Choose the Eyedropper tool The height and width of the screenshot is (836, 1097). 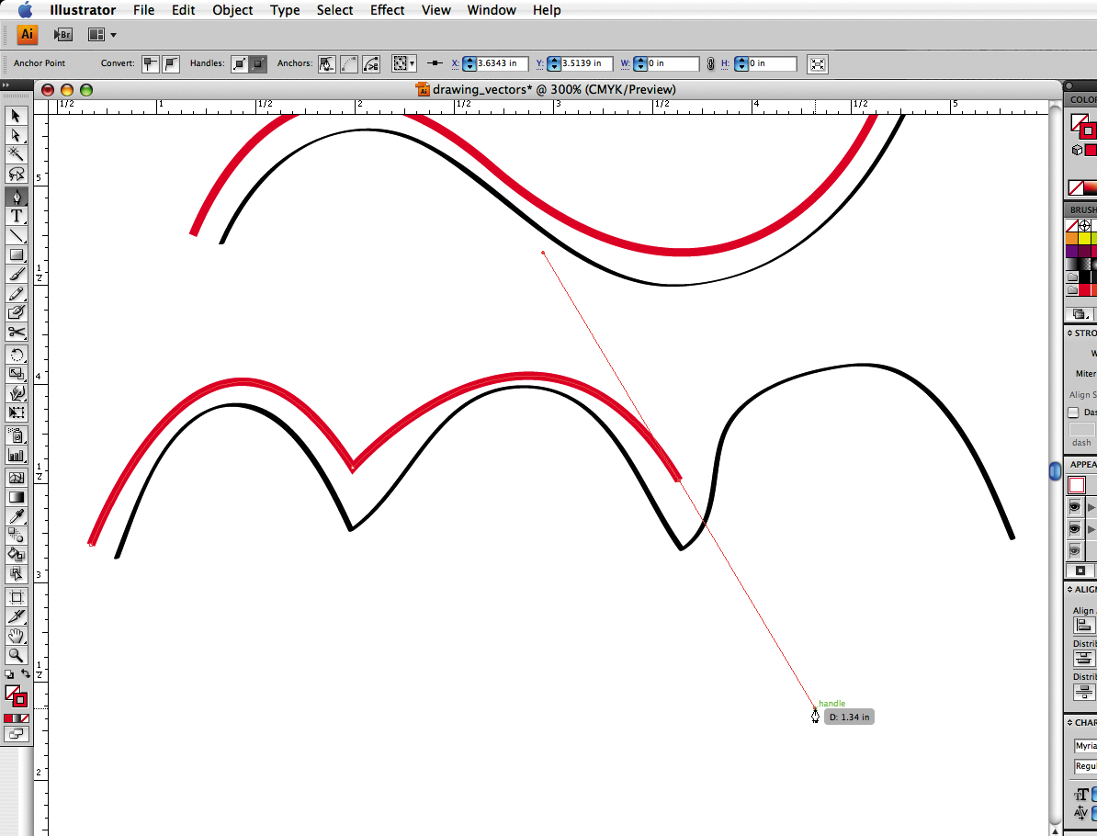[x=17, y=516]
